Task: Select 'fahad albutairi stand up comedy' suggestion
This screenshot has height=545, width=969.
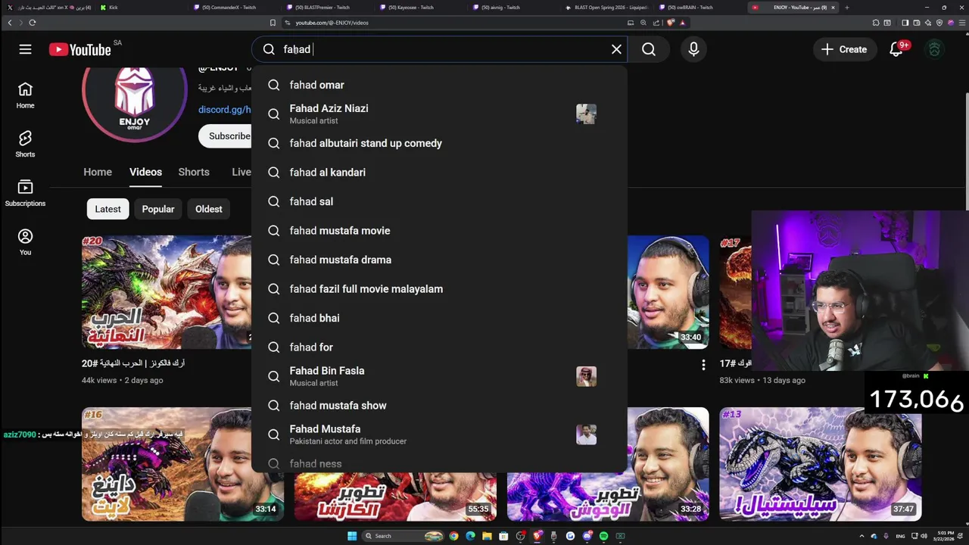Action: 439,143
